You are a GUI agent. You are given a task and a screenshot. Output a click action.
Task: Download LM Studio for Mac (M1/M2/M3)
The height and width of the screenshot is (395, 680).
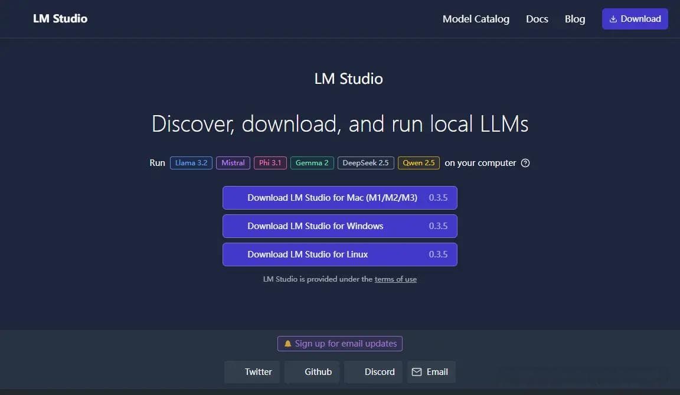coord(339,198)
